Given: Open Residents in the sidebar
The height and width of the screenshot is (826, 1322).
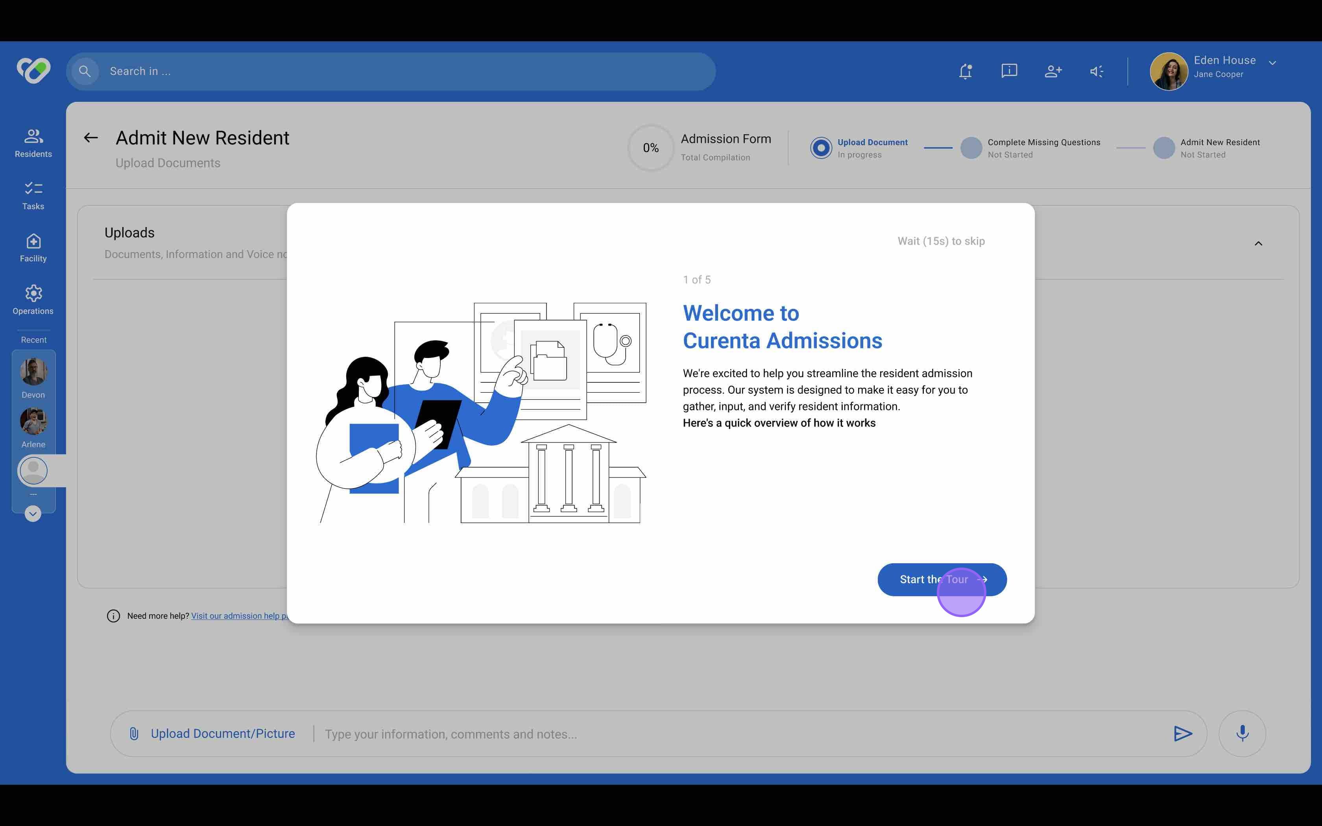Looking at the screenshot, I should click(x=33, y=143).
